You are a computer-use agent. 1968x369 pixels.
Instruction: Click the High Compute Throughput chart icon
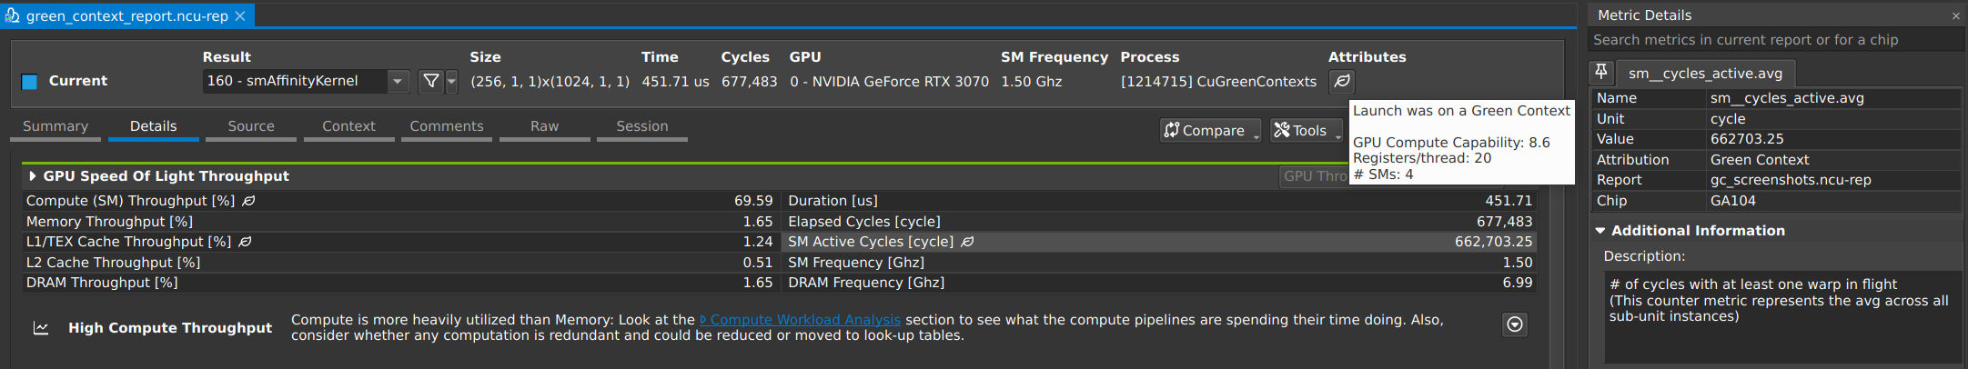41,328
